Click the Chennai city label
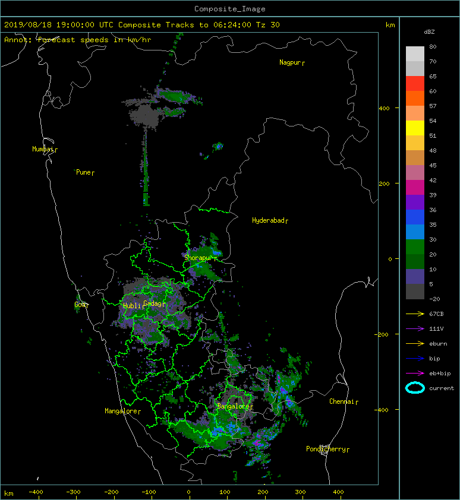Image resolution: width=460 pixels, height=500 pixels. (344, 401)
